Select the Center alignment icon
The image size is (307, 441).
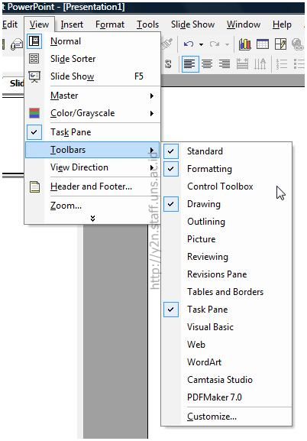[x=207, y=64]
